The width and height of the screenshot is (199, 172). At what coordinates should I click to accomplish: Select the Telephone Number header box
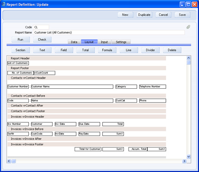click(153, 87)
